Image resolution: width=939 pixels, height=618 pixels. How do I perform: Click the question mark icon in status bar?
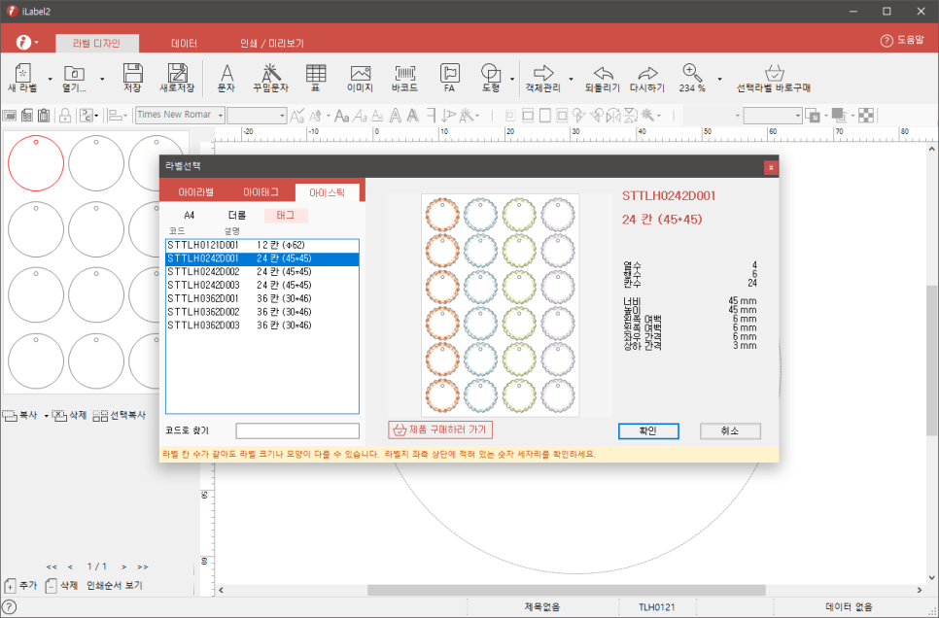point(9,607)
